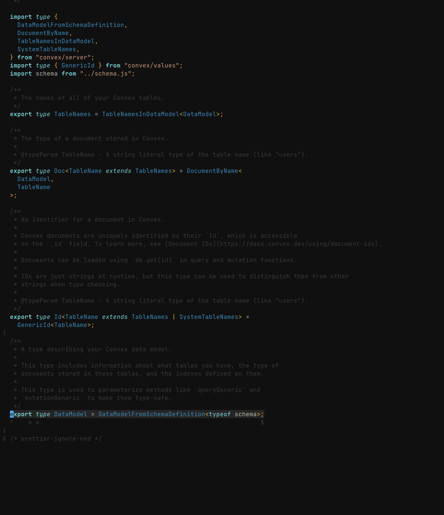Click DataModelFromSchemaDefinition in the import list
This screenshot has width=444, height=515.
71,25
